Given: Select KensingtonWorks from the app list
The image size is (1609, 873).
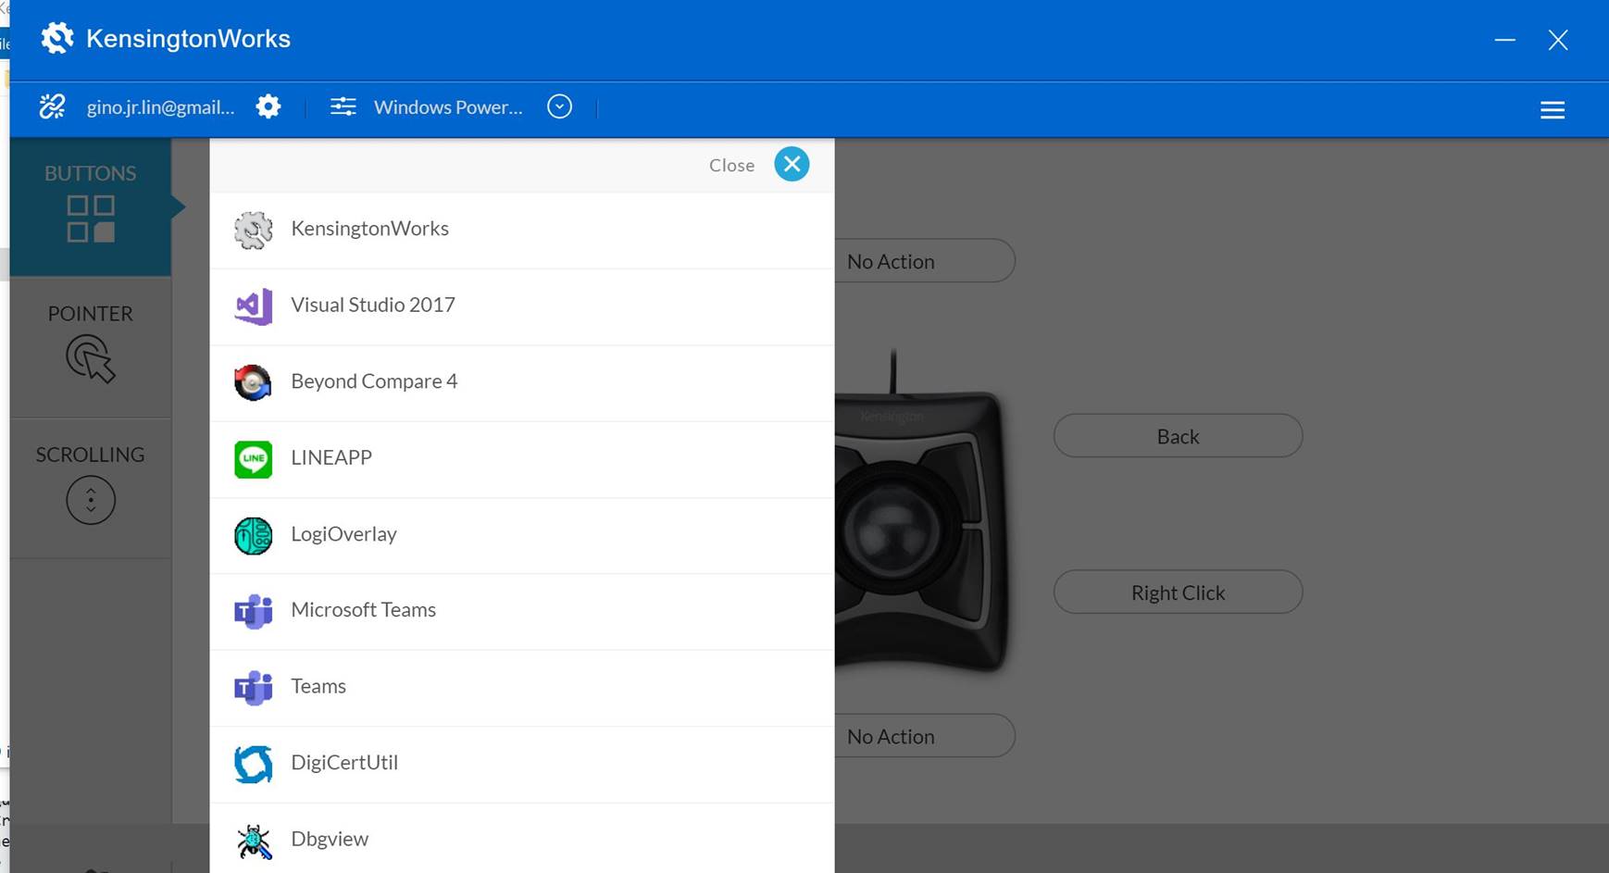Looking at the screenshot, I should 522,231.
